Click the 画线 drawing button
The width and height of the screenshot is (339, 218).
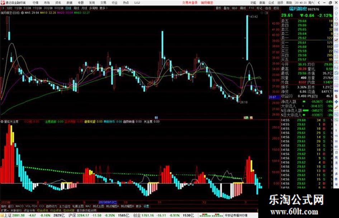243,8
